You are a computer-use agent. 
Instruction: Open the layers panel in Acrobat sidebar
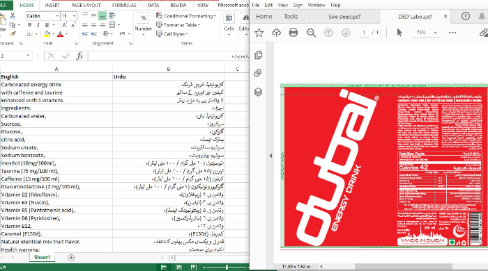[x=258, y=92]
